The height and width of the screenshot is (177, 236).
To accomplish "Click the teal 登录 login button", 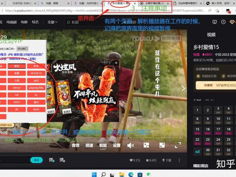I will coord(37,160).
